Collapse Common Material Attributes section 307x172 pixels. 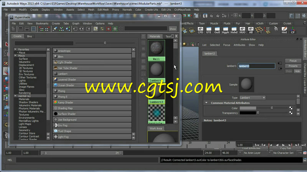[x=206, y=103]
